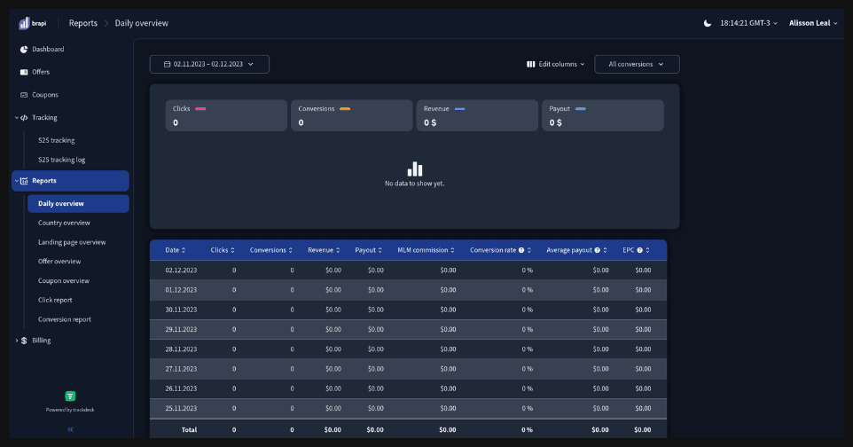
Task: Open Country overview report
Action: point(64,223)
